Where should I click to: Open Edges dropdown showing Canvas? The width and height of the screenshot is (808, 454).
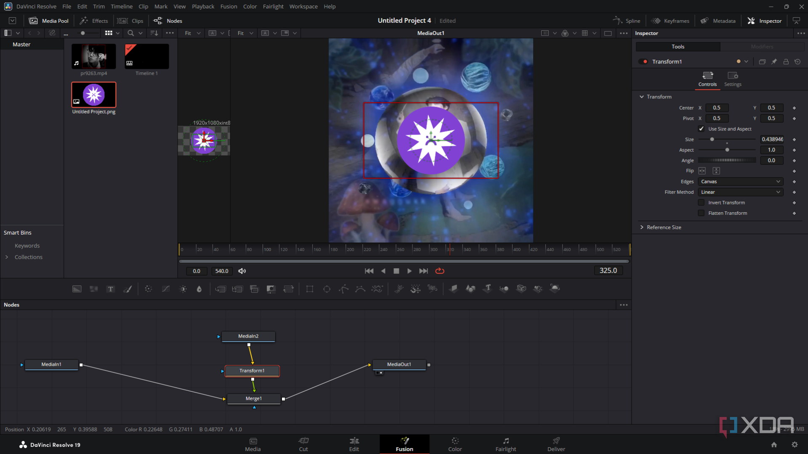click(x=741, y=182)
